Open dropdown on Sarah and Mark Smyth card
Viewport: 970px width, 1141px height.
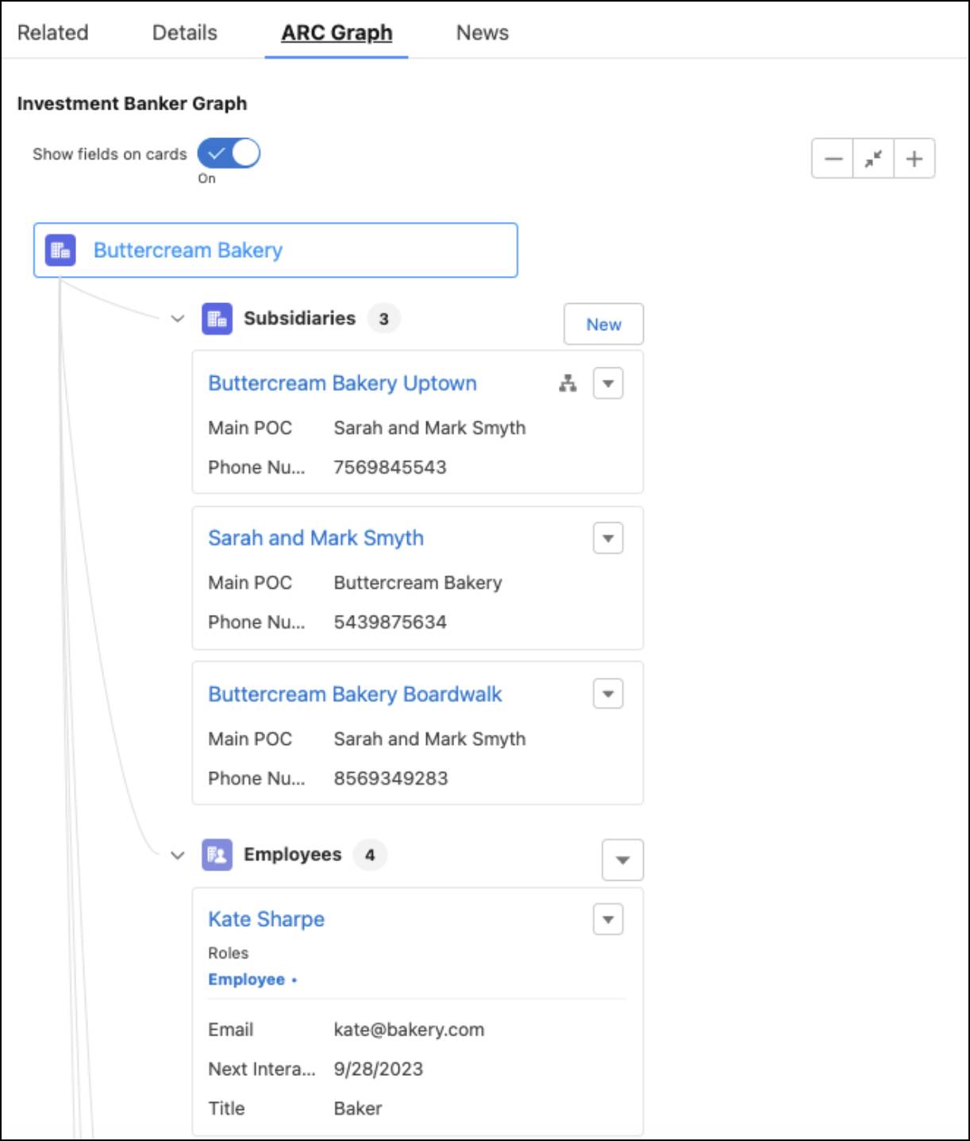pos(608,539)
